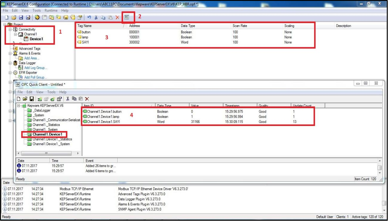Click New Tag Group folder icon in toolbar

(x=59, y=18)
